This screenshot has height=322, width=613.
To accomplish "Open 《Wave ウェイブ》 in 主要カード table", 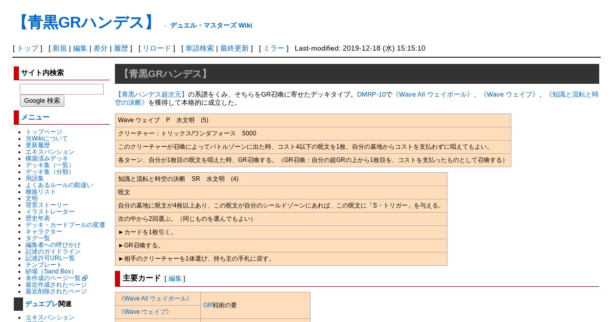I will click(144, 312).
